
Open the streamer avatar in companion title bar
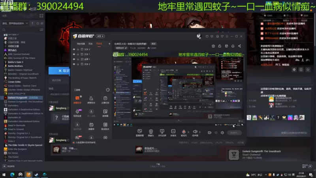199,36
